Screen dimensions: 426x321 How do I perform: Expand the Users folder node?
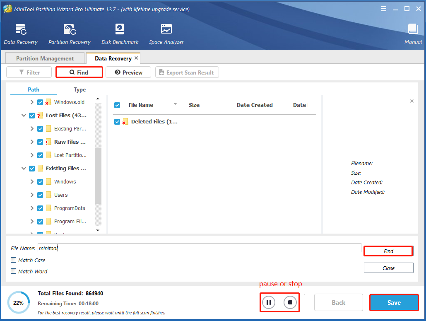pyautogui.click(x=32, y=195)
